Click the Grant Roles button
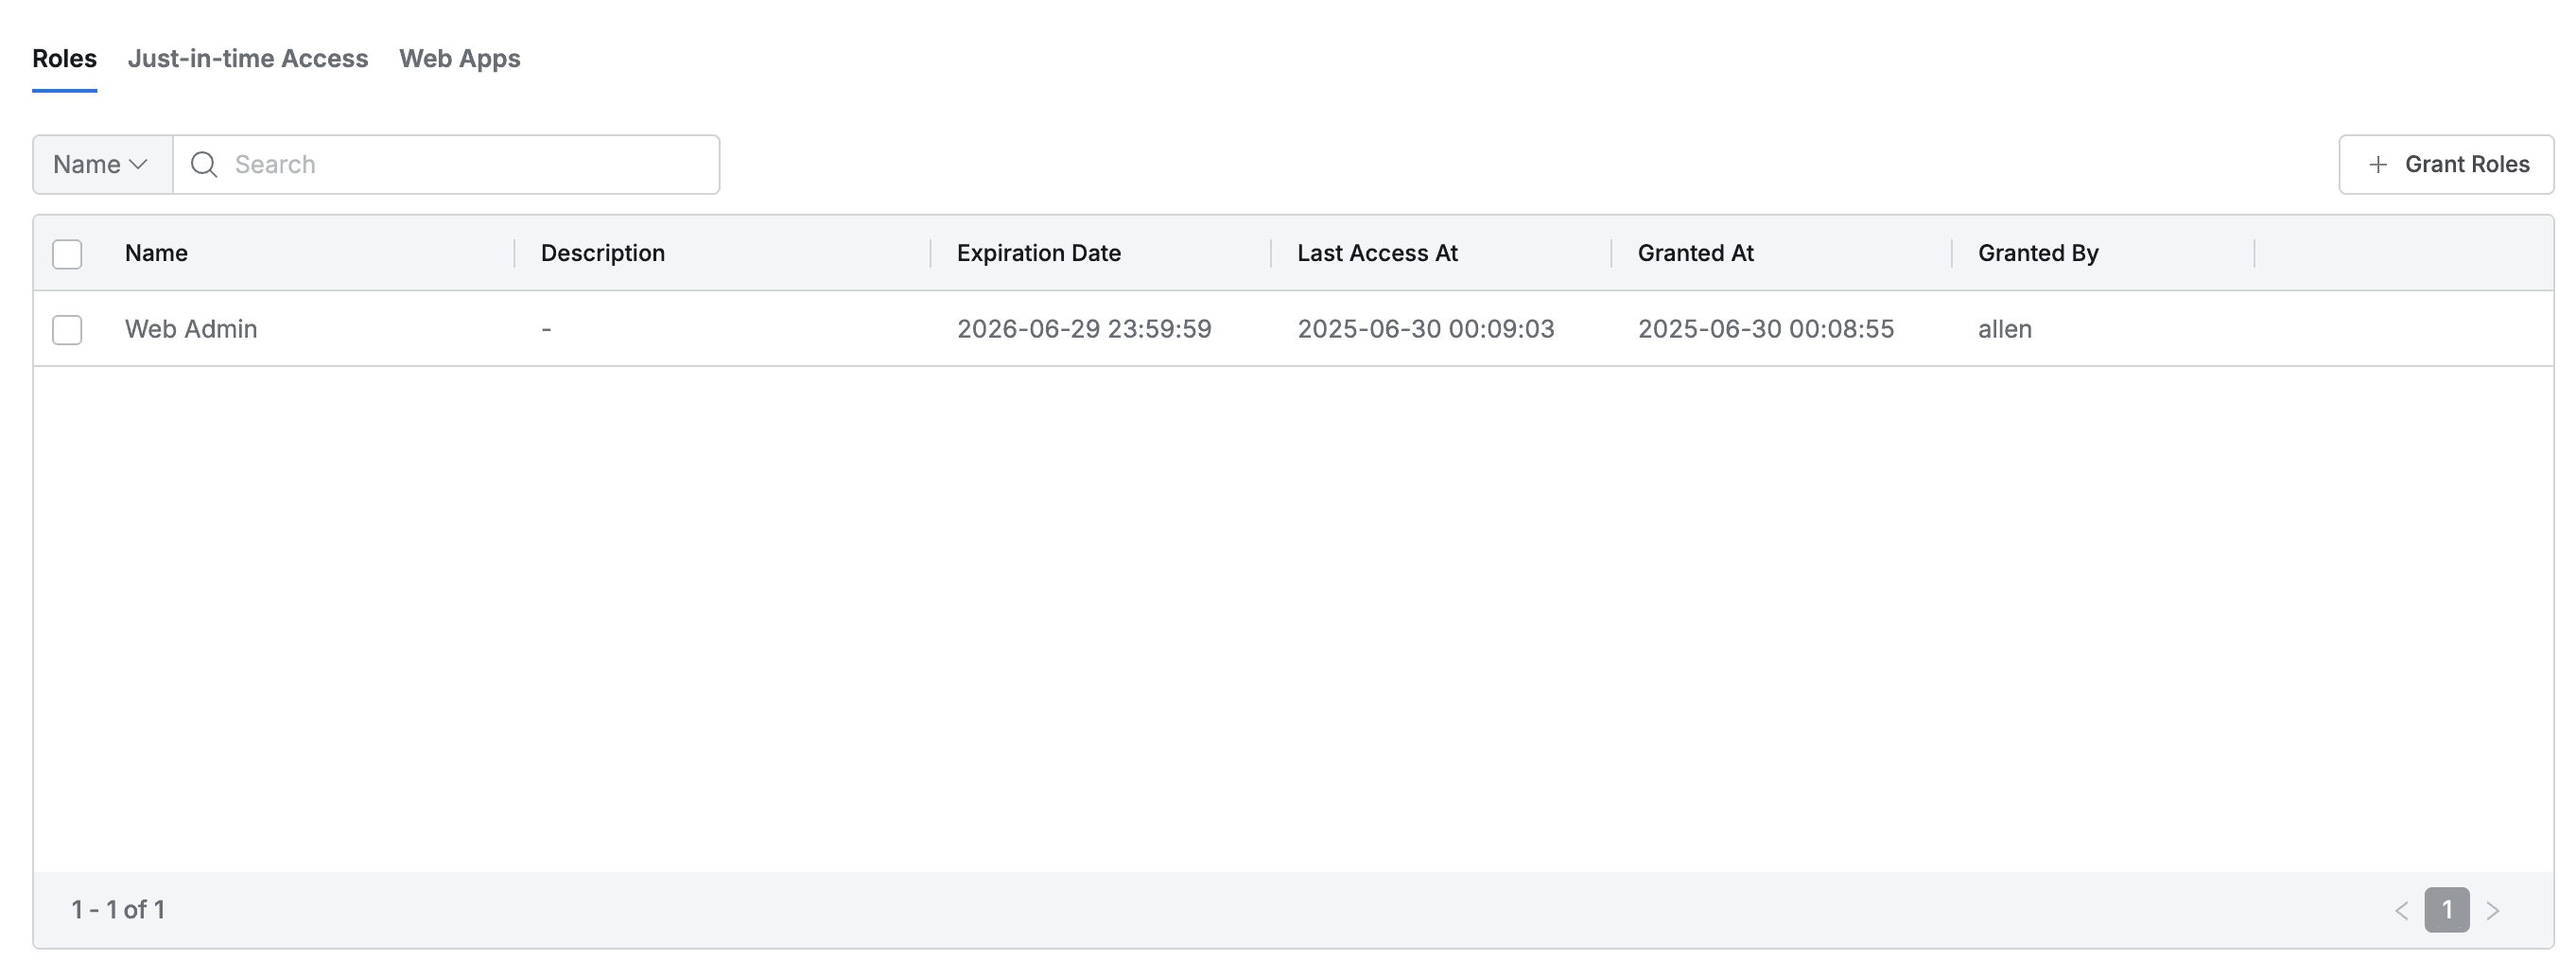Viewport: 2576px width, 978px height. click(2445, 164)
